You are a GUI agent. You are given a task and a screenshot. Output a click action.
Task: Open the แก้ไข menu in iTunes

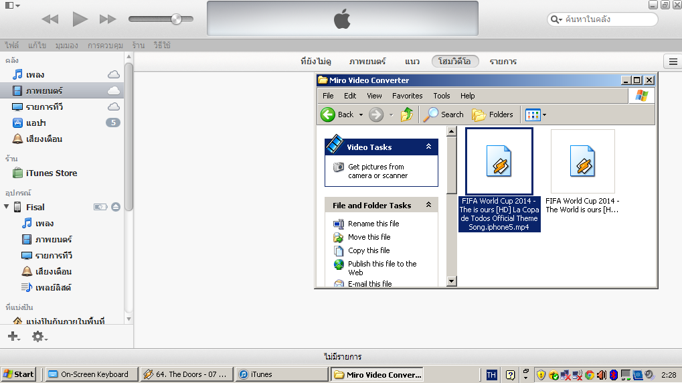37,46
